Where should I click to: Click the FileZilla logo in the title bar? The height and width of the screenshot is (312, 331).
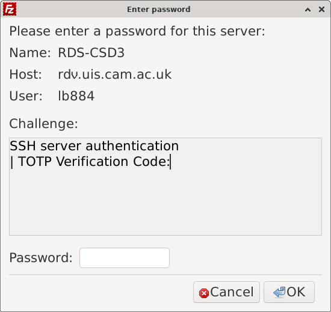[x=10, y=9]
